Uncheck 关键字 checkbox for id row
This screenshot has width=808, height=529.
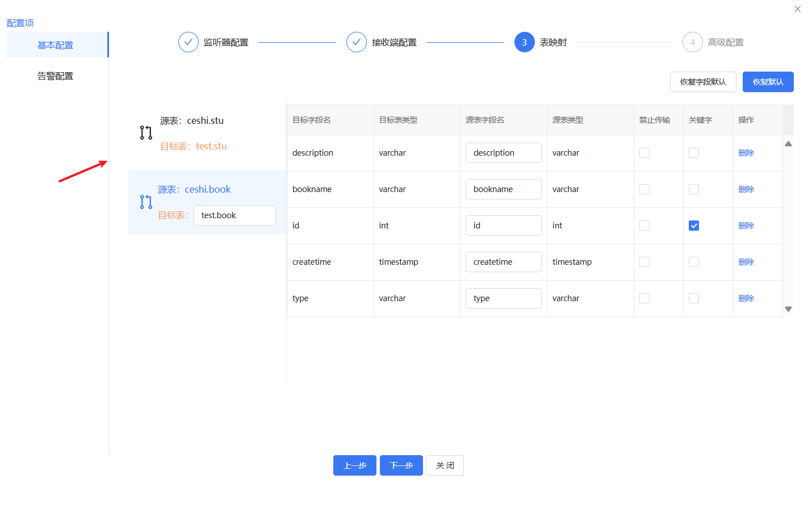point(694,226)
